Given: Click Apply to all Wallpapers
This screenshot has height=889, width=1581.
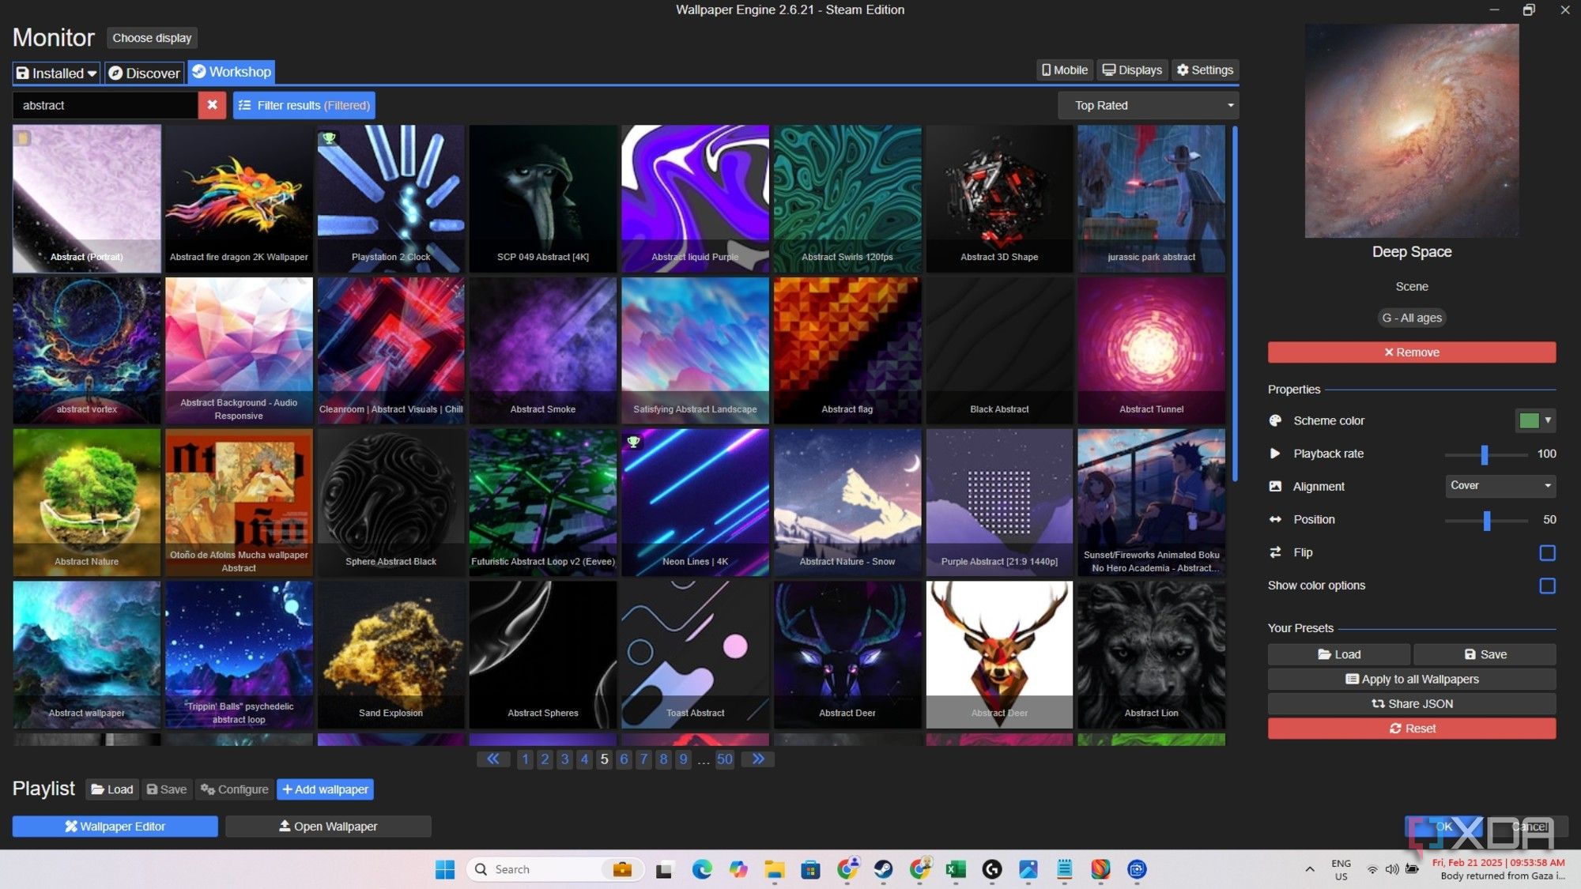Looking at the screenshot, I should click(x=1411, y=679).
